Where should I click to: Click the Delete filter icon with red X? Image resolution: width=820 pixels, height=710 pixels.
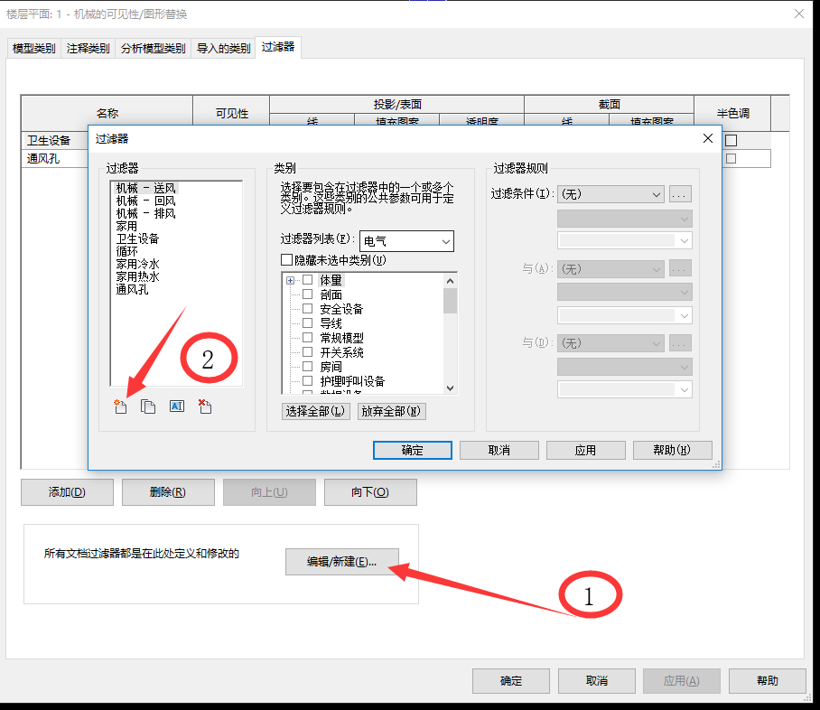(x=205, y=406)
